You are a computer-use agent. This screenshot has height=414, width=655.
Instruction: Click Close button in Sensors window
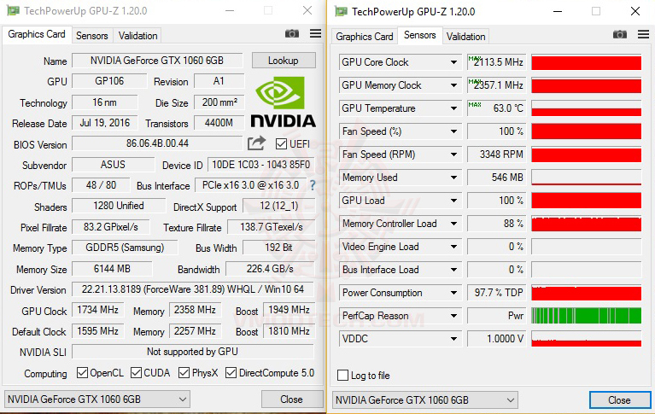point(619,400)
